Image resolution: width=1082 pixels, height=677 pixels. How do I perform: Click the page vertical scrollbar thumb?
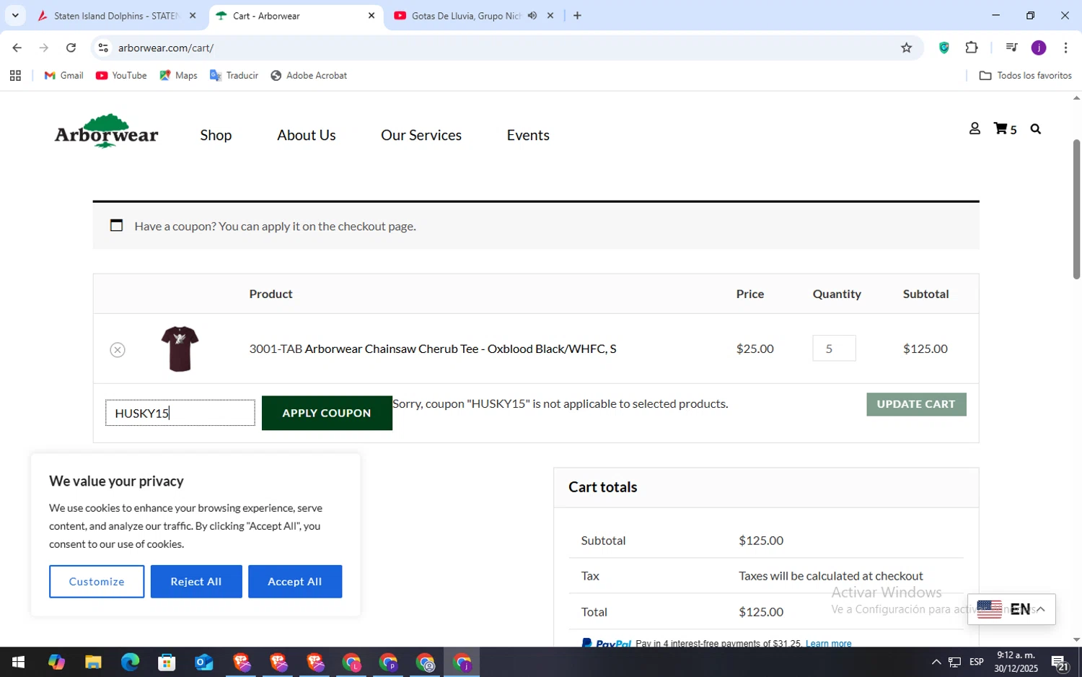click(x=1076, y=209)
